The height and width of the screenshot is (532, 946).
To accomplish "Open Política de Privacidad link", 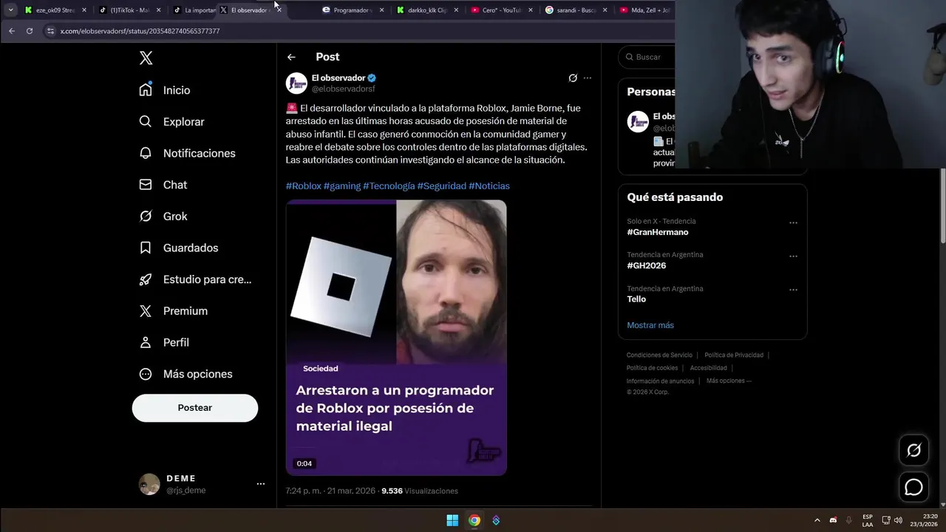I will coord(735,355).
